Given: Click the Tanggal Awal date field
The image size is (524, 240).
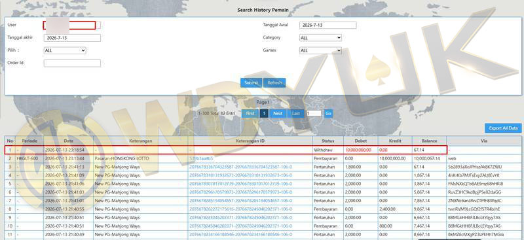Looking at the screenshot, I should click(328, 26).
